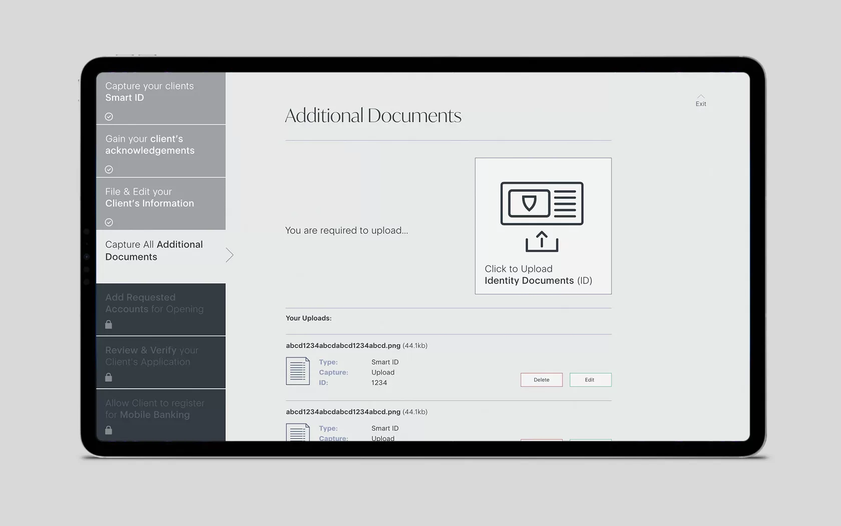Open the 'File & Edit your Client's Information' step
This screenshot has width=841, height=526.
[161, 204]
